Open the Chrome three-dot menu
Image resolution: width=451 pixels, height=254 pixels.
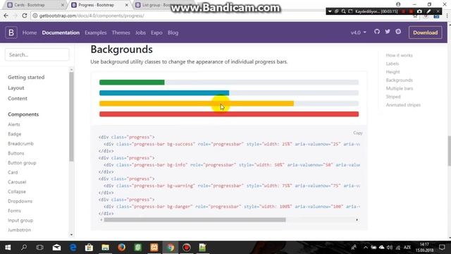(447, 16)
